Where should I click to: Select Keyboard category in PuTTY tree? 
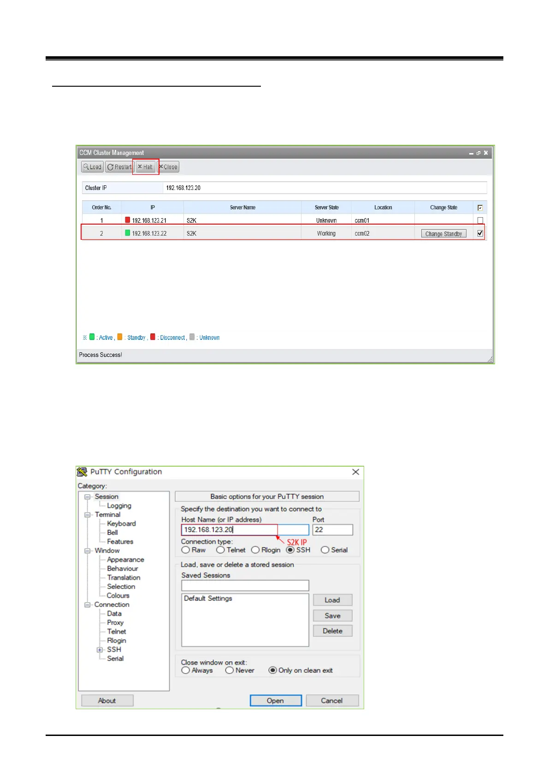click(121, 523)
